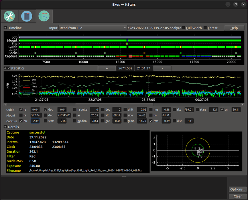Switch to the Scheduler module book icon
Viewport: 248px width, 200px height.
[x=27, y=16]
